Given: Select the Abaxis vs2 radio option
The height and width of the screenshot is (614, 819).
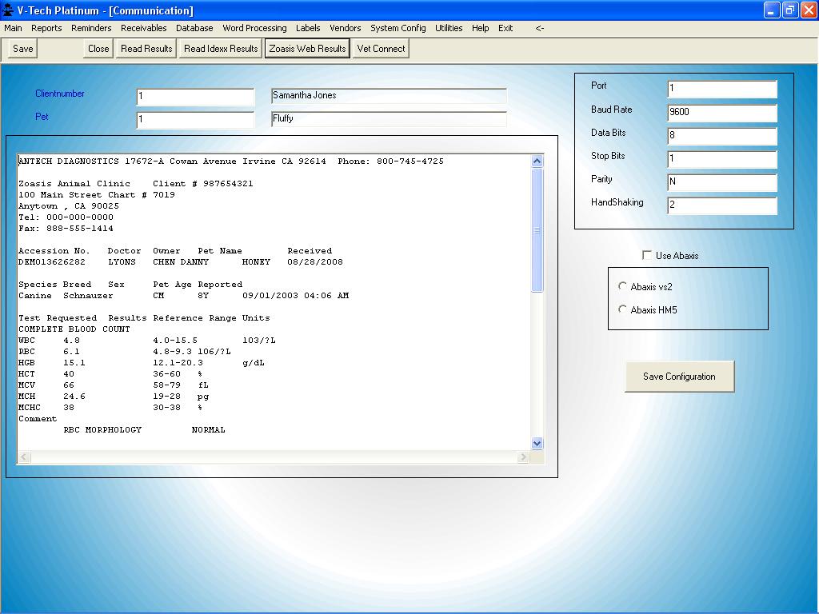Looking at the screenshot, I should pos(622,286).
